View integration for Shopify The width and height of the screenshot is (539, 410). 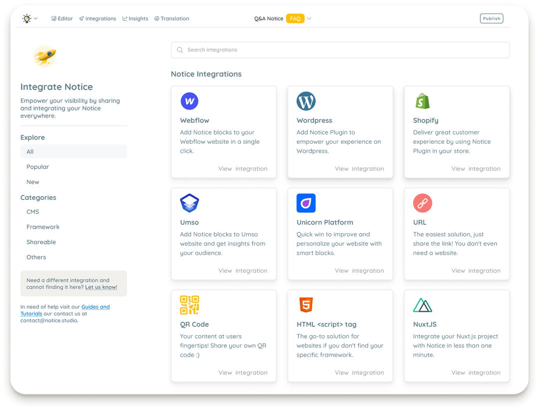point(476,168)
